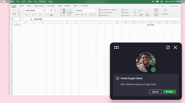185x103 pixels.
Task: Click the percent style icon
Action: tap(82, 15)
